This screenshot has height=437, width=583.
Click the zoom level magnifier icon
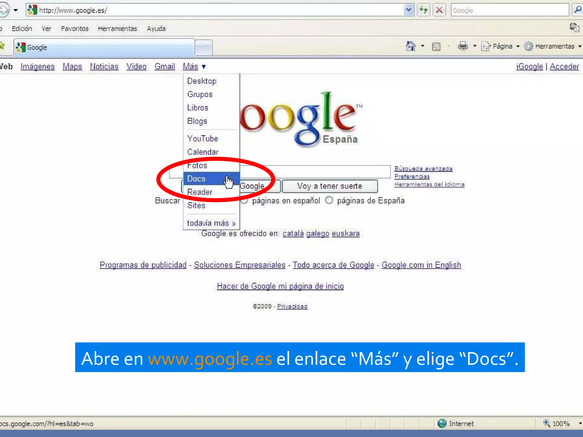point(547,423)
